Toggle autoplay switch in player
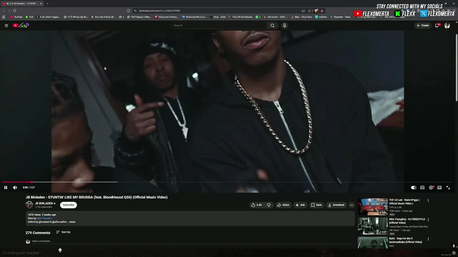458x257 pixels. 414,187
